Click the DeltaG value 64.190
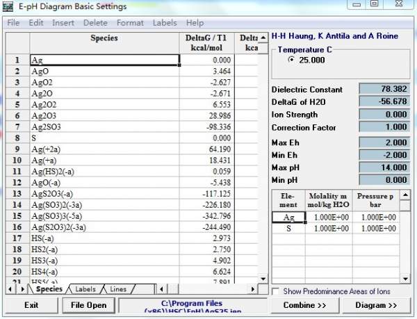 point(207,149)
